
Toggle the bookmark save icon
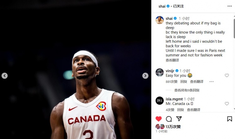pos(229,119)
